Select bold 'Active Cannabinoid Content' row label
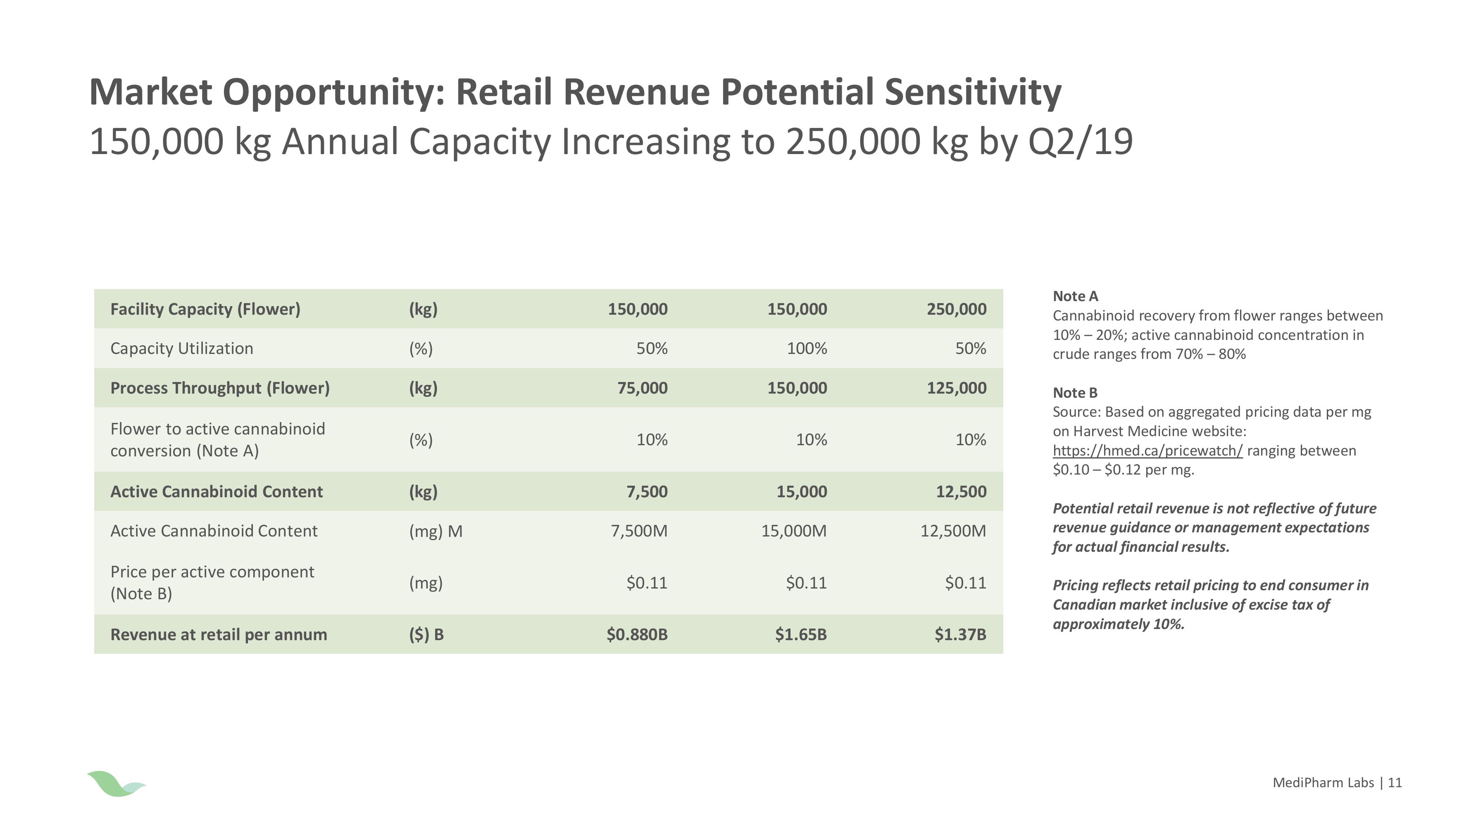This screenshot has height=826, width=1469. 216,491
